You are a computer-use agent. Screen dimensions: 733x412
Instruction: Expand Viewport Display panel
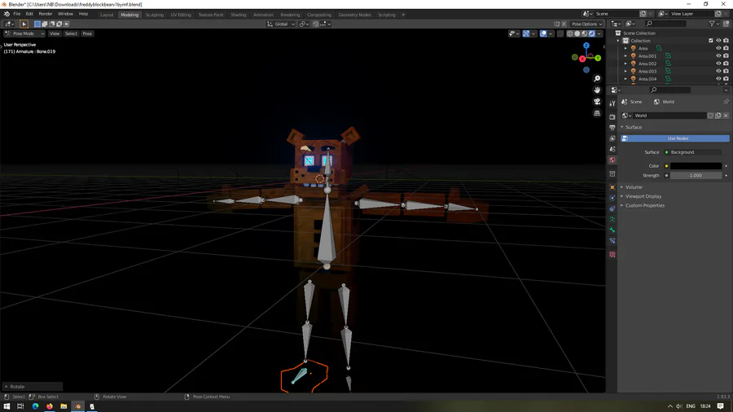(643, 196)
